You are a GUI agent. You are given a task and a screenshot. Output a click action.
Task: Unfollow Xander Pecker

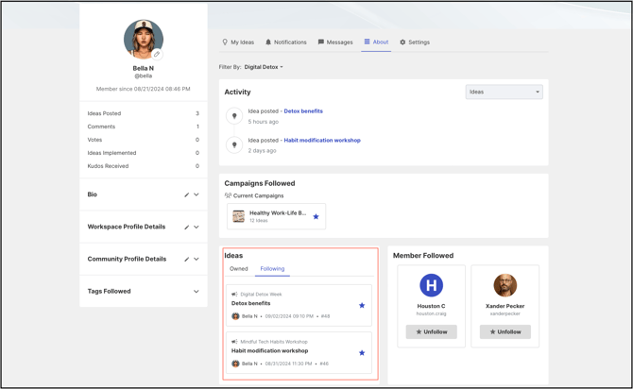[x=505, y=331]
